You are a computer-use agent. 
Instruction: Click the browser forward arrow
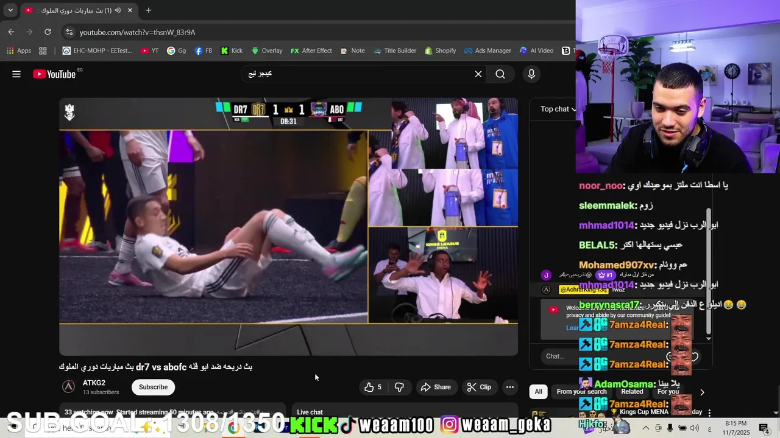point(29,32)
